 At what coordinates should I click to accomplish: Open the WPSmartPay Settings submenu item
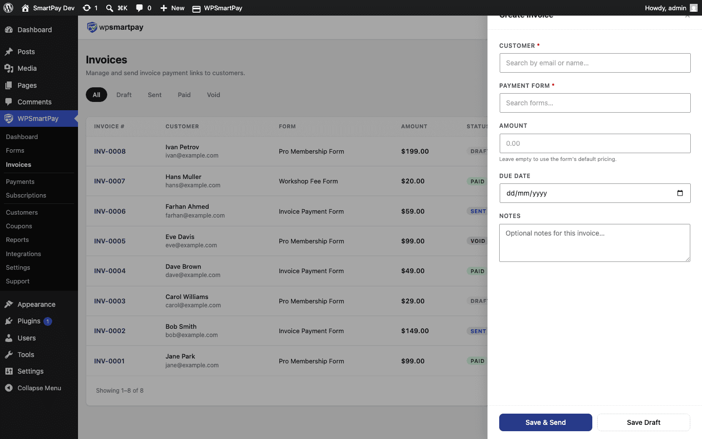pos(18,267)
